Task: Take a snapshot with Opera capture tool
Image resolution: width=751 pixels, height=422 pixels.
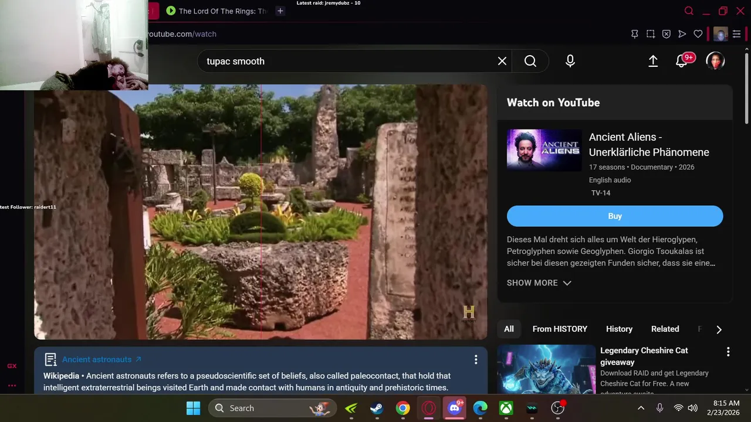Action: (x=651, y=34)
